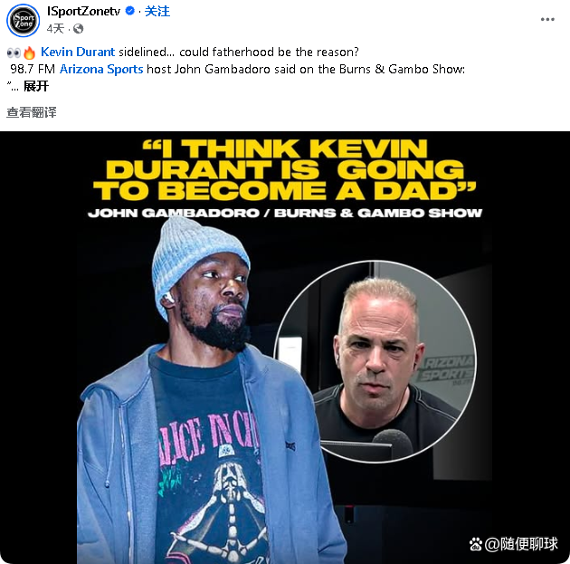Screen dimensions: 570x564
Task: Open the Kevin Durant tagged link
Action: tap(78, 52)
